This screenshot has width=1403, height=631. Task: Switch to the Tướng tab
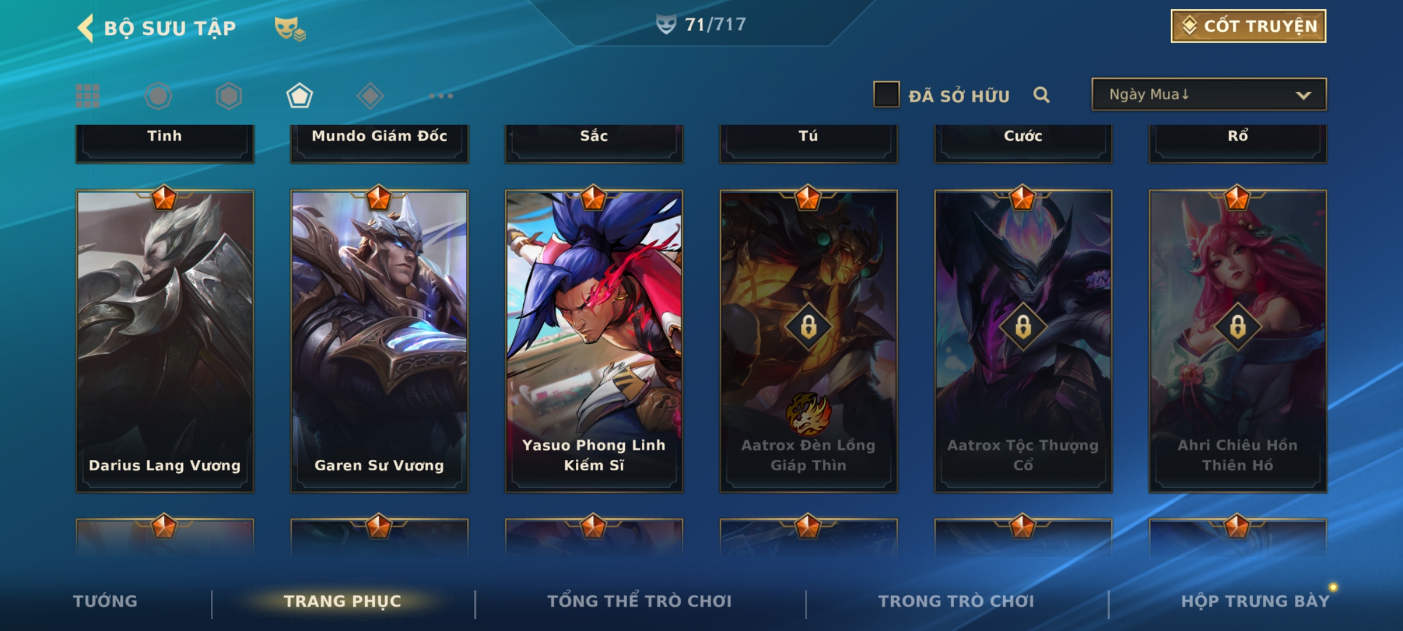coord(105,601)
